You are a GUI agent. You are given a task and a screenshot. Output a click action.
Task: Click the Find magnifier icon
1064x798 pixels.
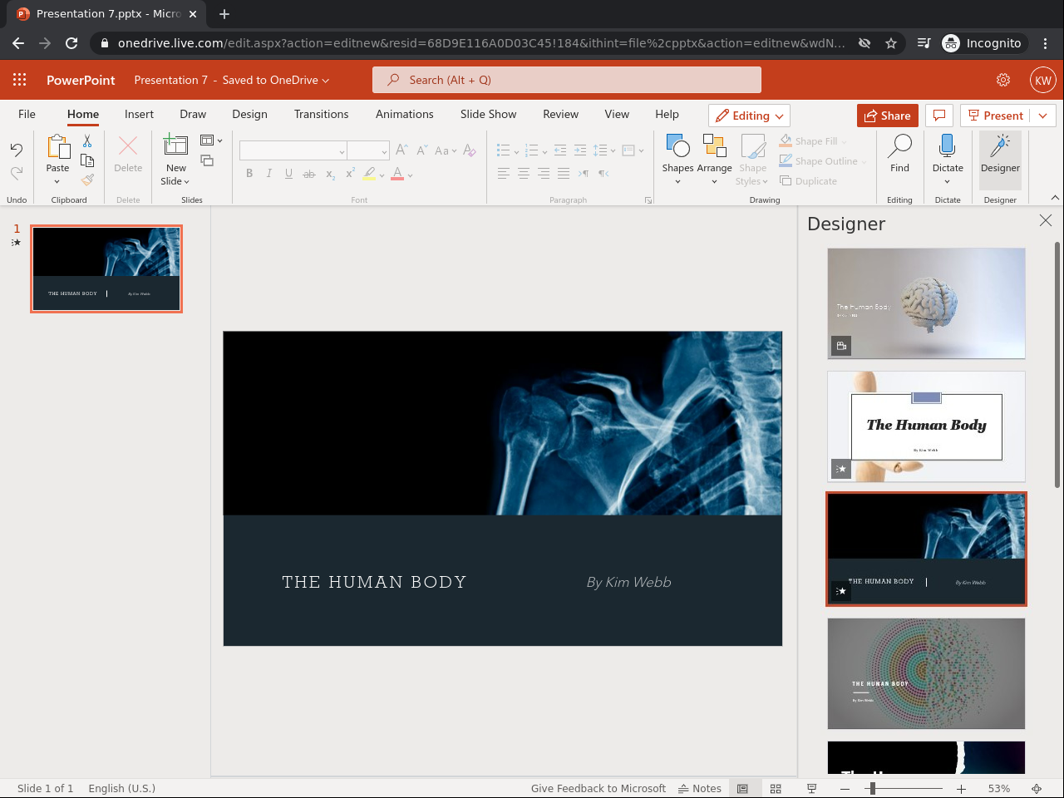point(899,146)
